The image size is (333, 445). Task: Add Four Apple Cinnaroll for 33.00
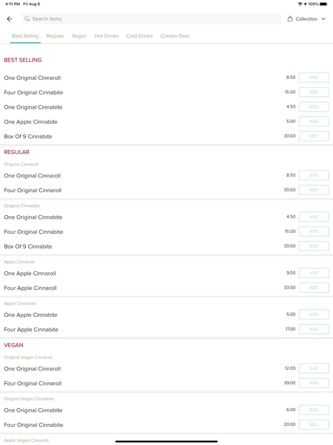(314, 287)
